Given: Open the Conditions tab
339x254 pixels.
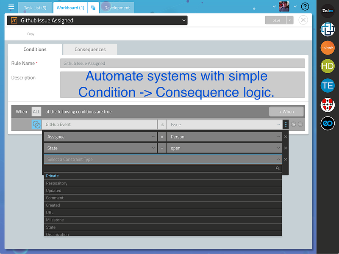Looking at the screenshot, I should pyautogui.click(x=35, y=50).
